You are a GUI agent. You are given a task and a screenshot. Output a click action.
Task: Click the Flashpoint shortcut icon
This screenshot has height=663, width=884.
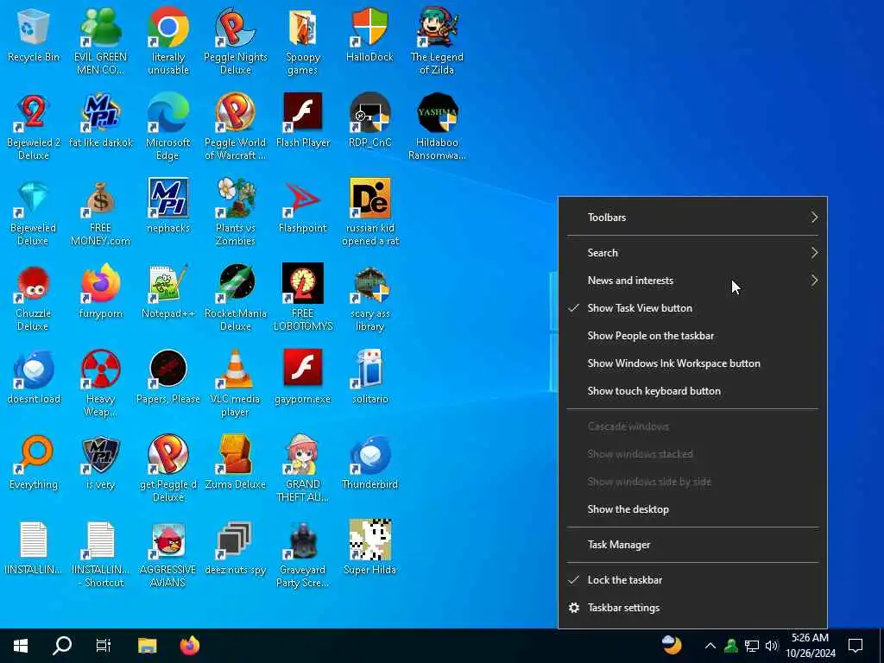click(303, 199)
